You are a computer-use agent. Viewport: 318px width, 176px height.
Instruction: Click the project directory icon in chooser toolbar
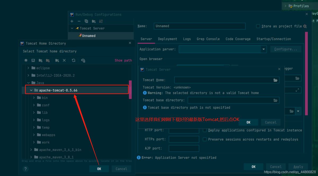[x=41, y=60]
